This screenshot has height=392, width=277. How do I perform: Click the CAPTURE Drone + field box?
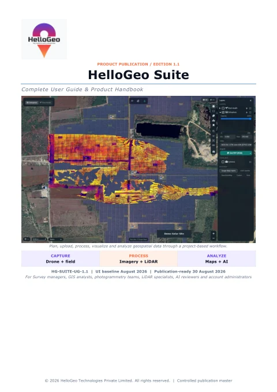(61, 259)
